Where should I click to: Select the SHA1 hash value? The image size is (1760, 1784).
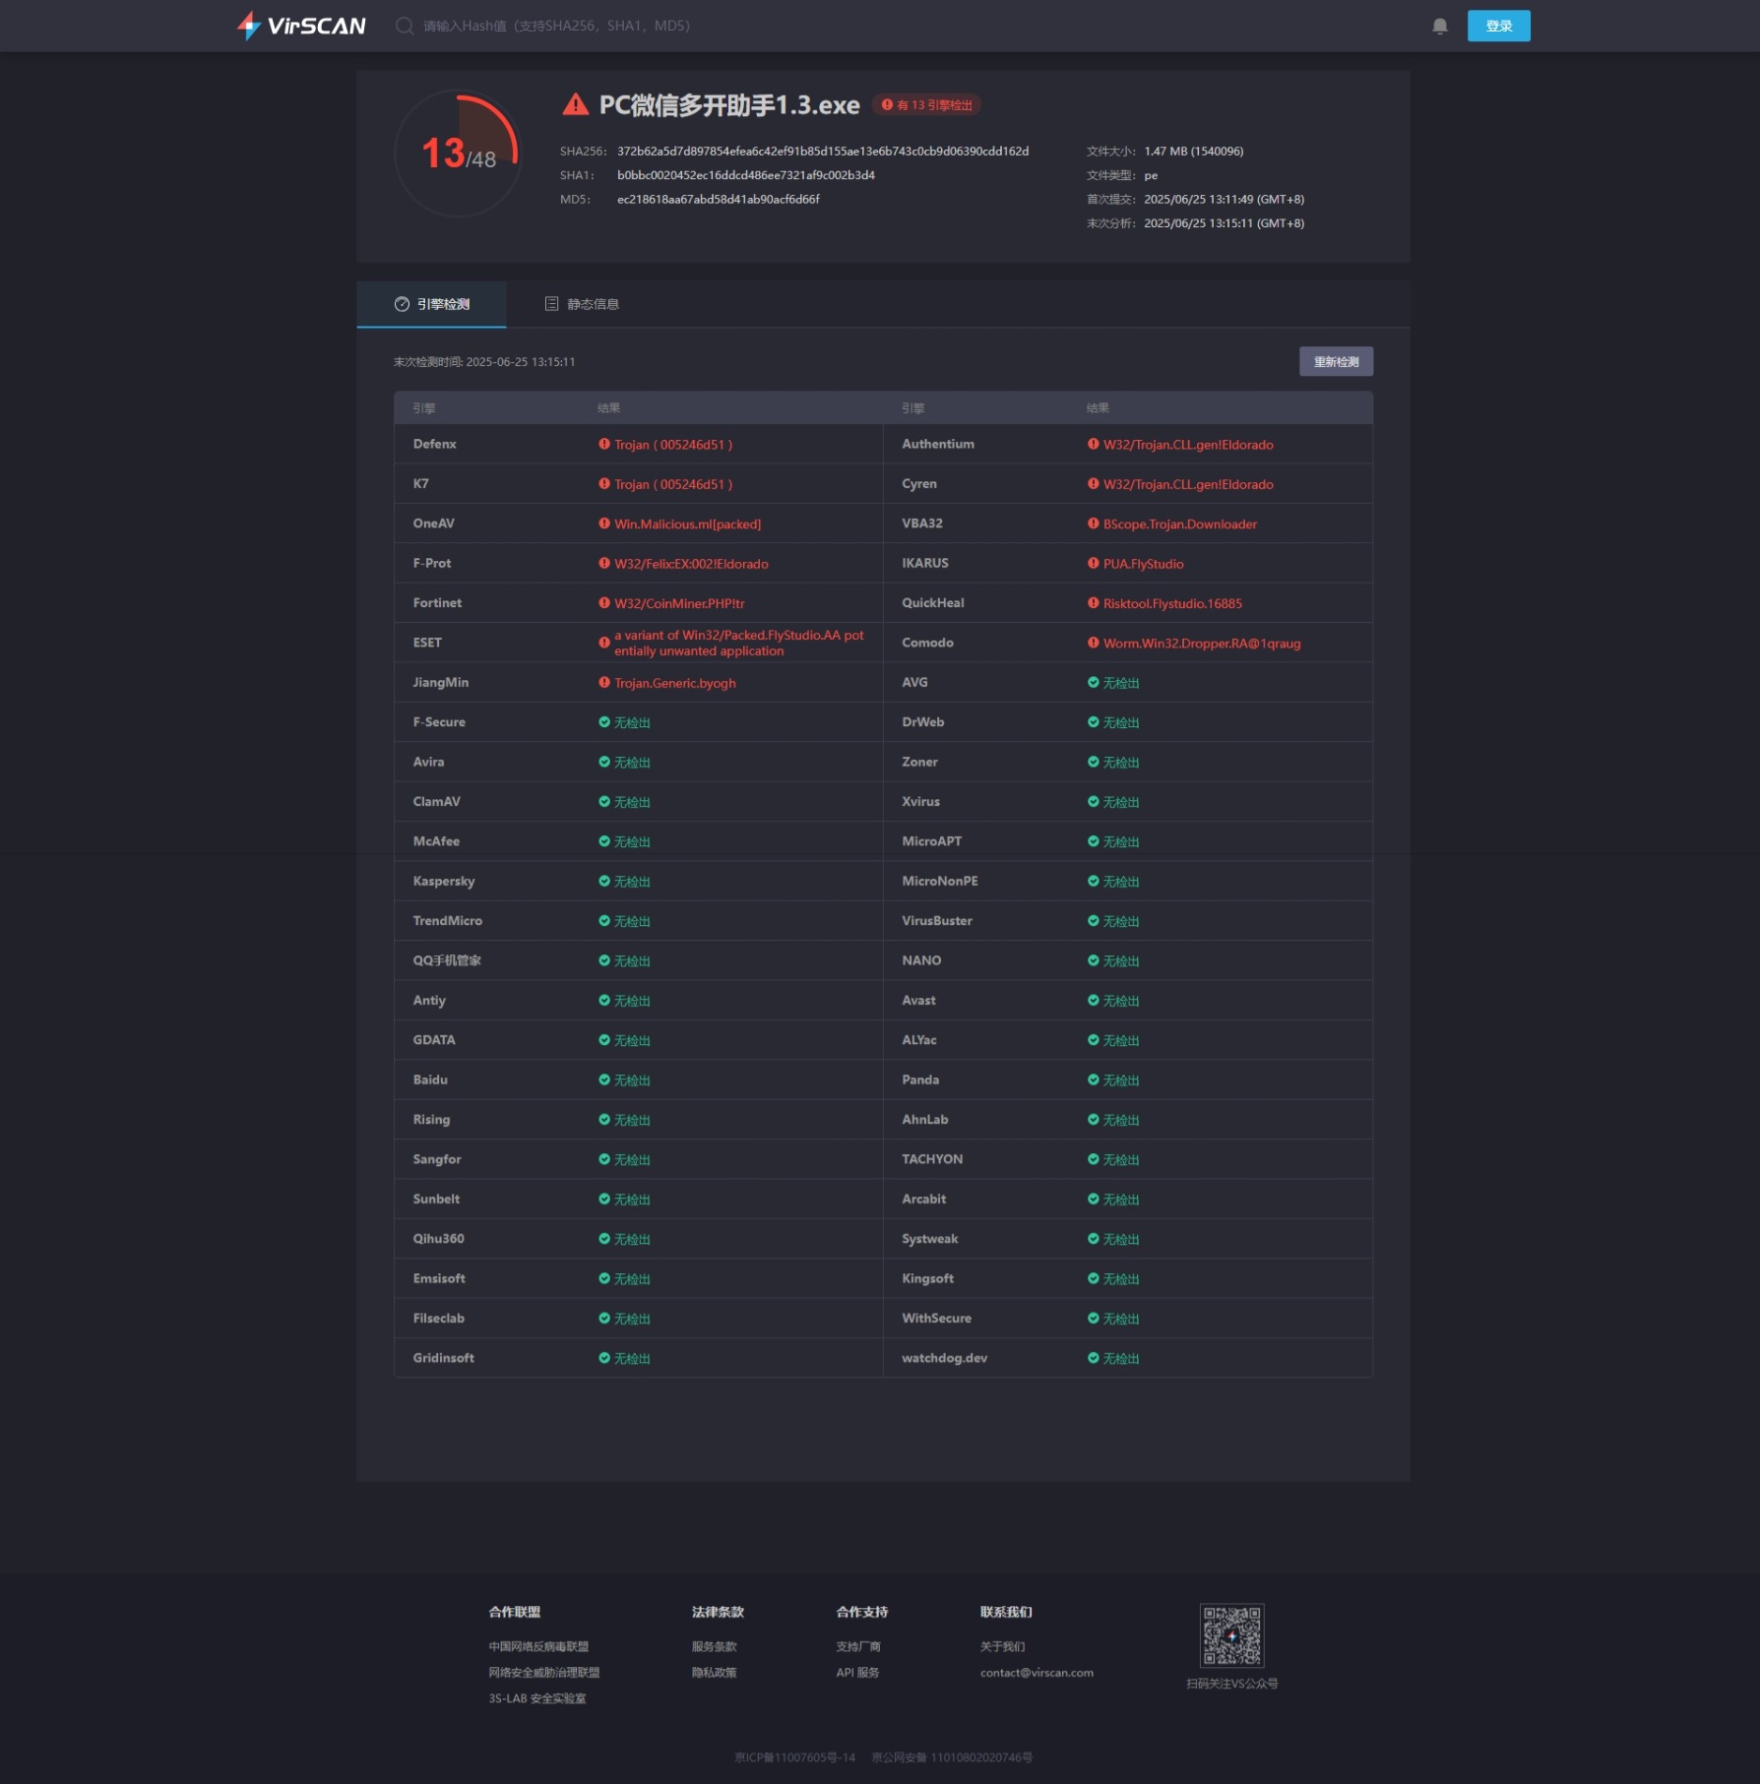pyautogui.click(x=746, y=175)
